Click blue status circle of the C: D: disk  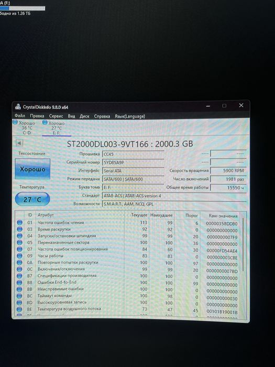15,122
